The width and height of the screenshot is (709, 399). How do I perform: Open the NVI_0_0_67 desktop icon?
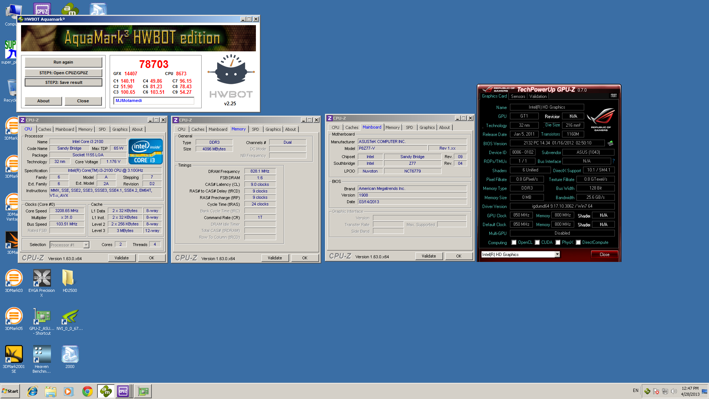point(69,319)
